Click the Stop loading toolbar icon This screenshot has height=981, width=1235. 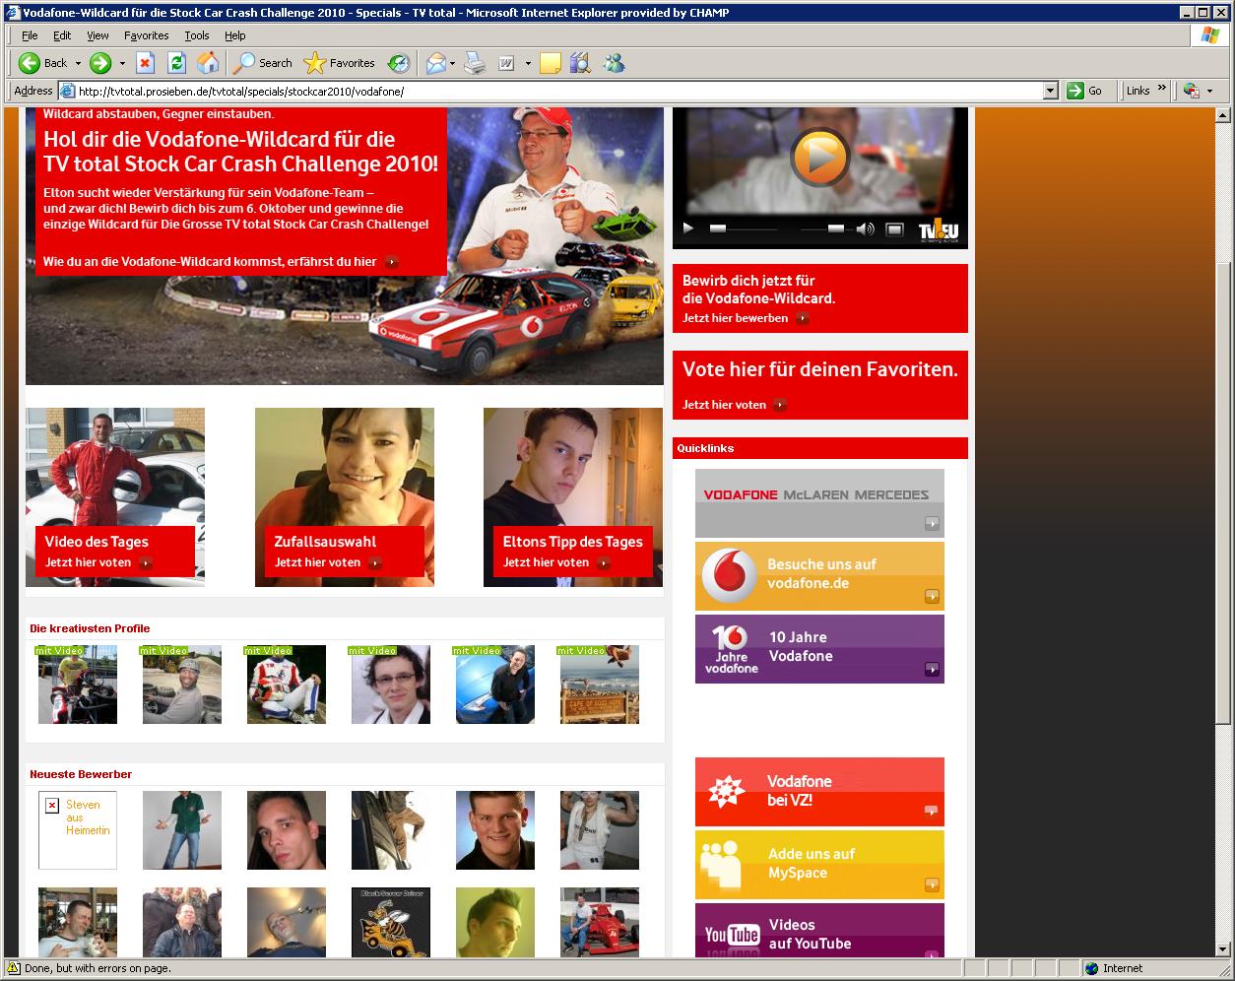tap(145, 63)
